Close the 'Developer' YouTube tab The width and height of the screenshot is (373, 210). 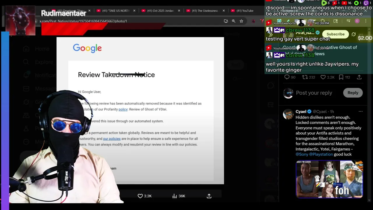tap(89, 11)
